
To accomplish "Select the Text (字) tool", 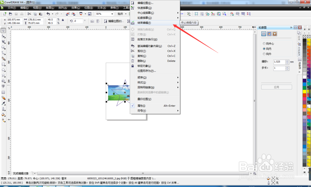I will [3, 87].
